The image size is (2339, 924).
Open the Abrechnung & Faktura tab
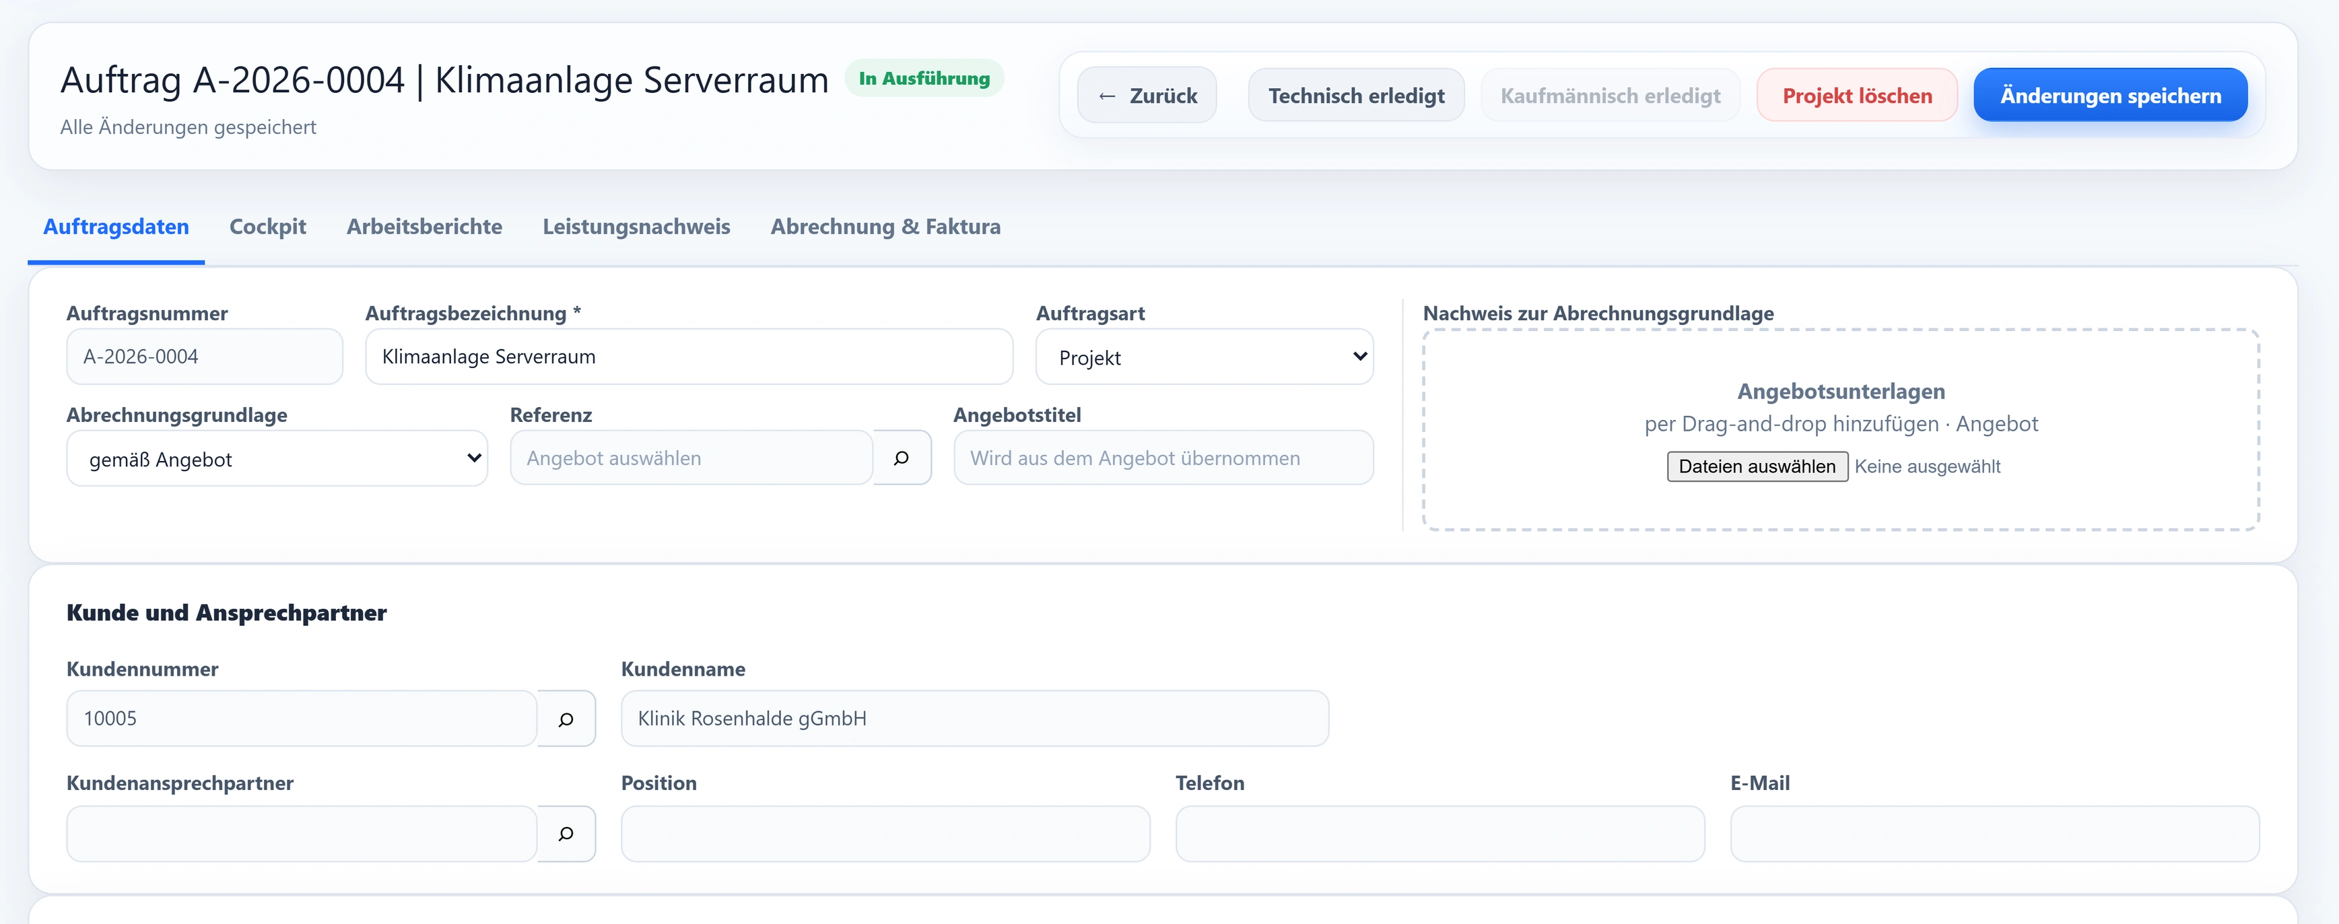[x=885, y=227]
